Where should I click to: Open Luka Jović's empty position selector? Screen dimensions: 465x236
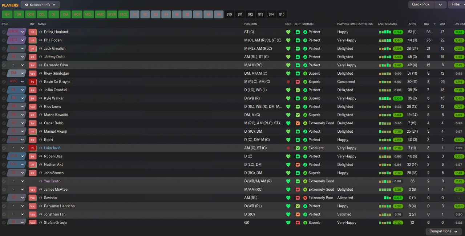tap(16, 148)
